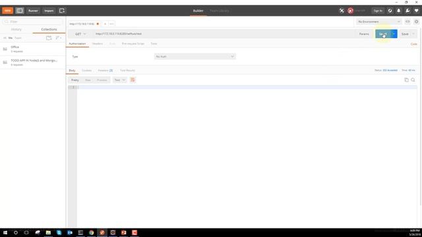
Task: Open the response Cookies tab
Action: click(86, 70)
